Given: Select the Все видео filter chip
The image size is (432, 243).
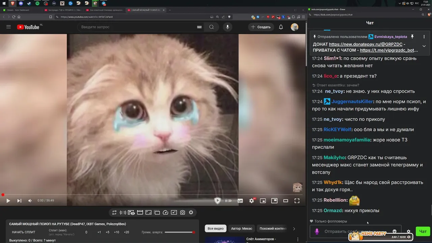Looking at the screenshot, I should (x=216, y=228).
